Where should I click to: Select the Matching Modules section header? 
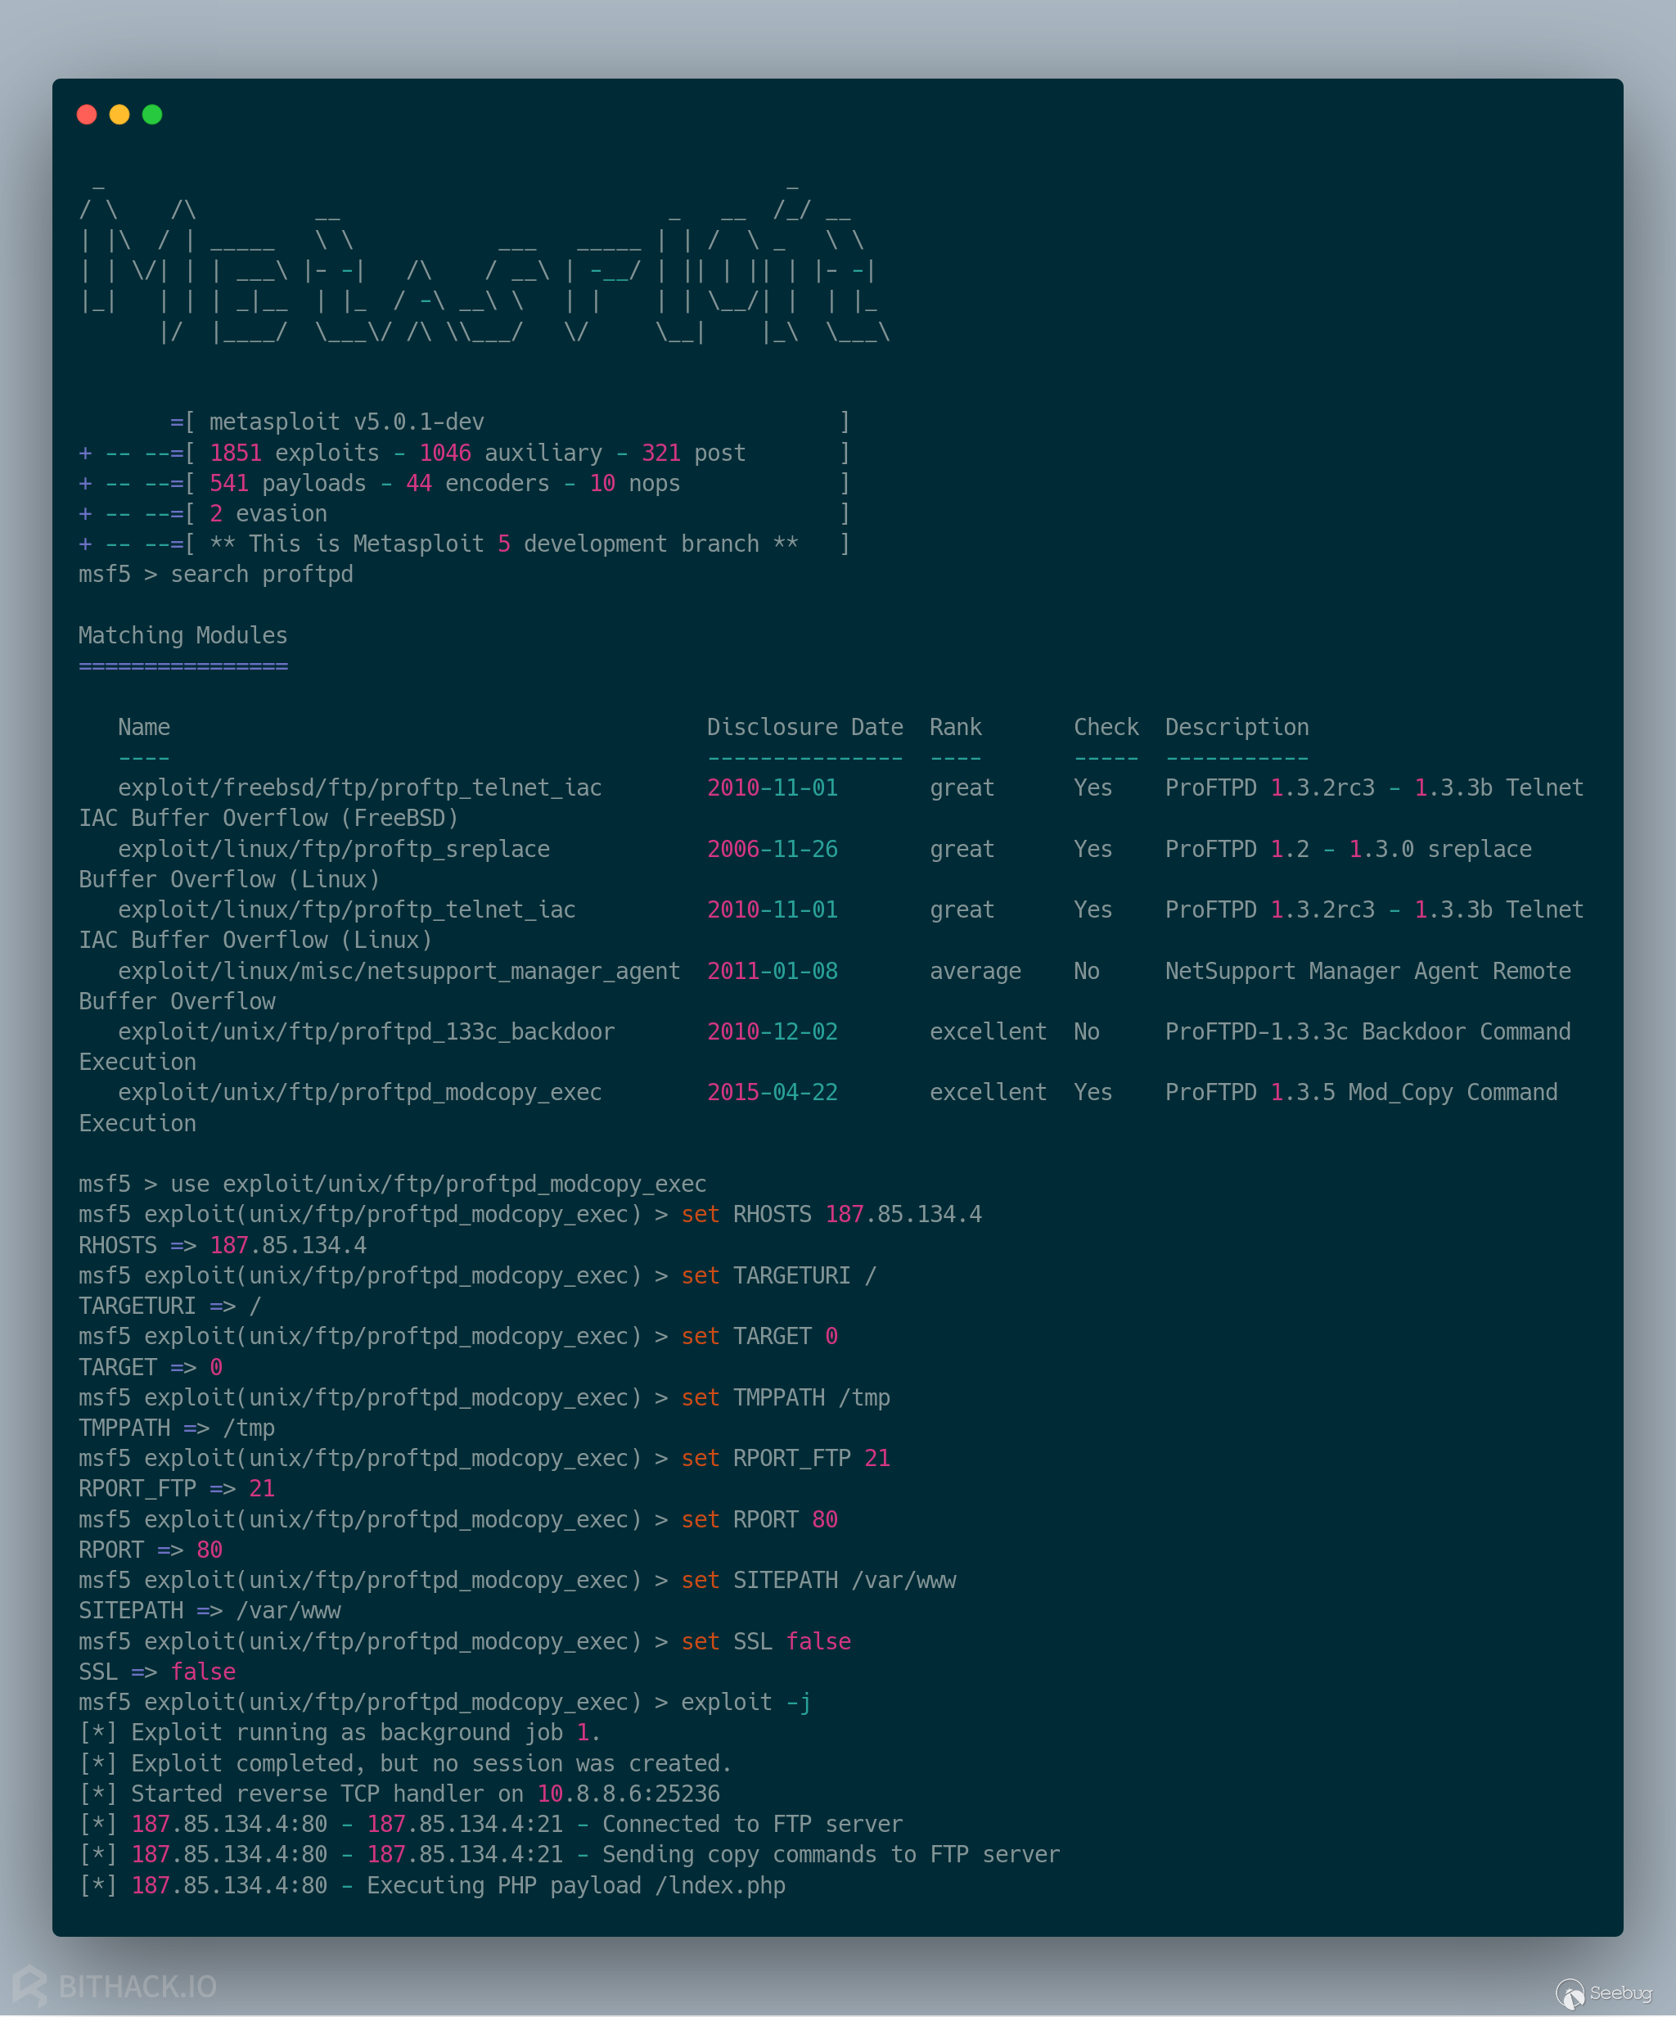(x=182, y=635)
